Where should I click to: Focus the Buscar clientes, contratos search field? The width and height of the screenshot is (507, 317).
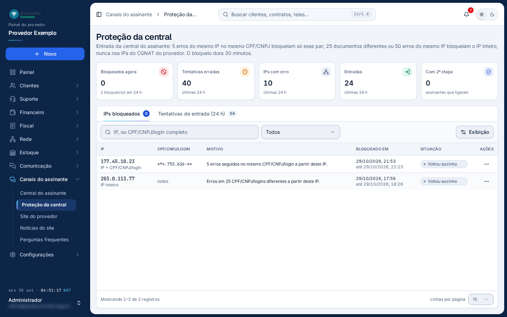click(297, 14)
